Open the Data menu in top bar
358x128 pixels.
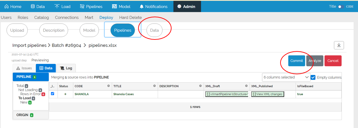[x=38, y=7]
